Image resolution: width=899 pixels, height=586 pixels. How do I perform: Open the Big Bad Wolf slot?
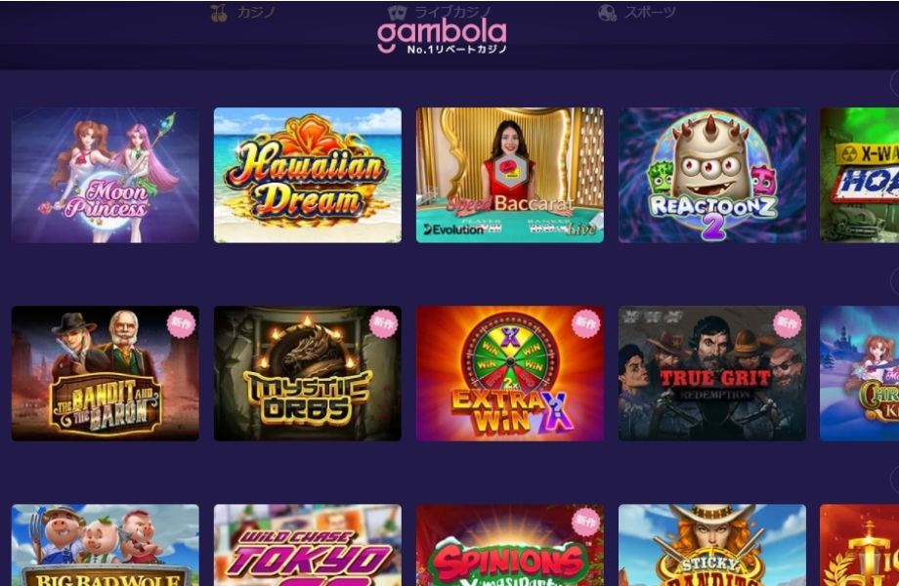(x=106, y=545)
